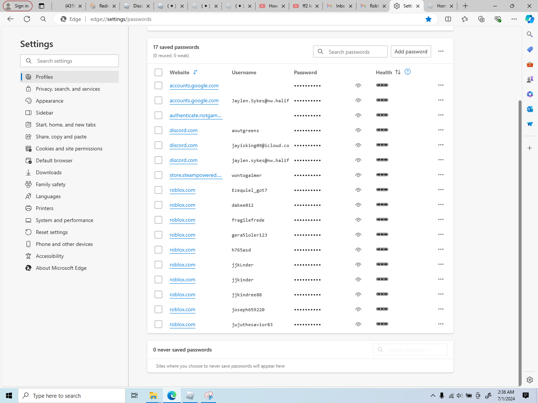Click the Windows Start button

point(9,396)
